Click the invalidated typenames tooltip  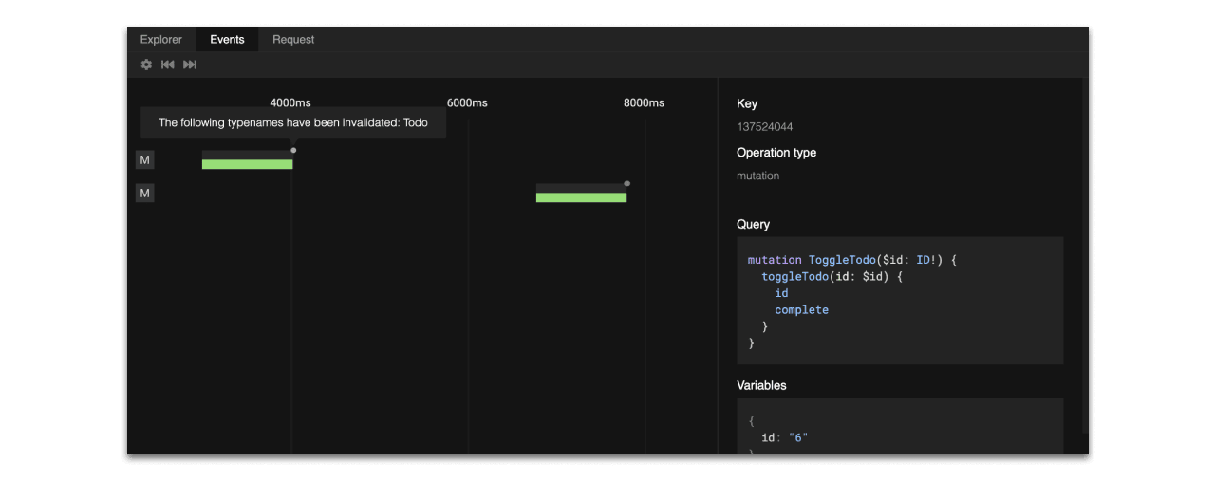pyautogui.click(x=292, y=122)
